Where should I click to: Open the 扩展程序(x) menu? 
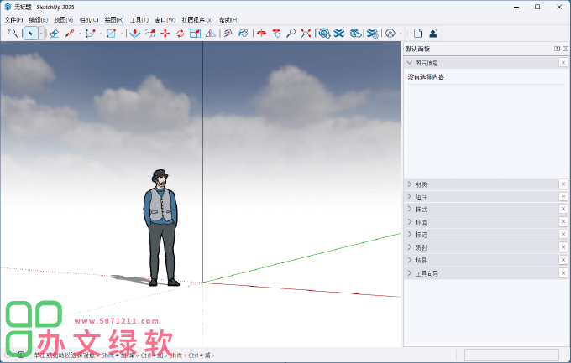[197, 19]
